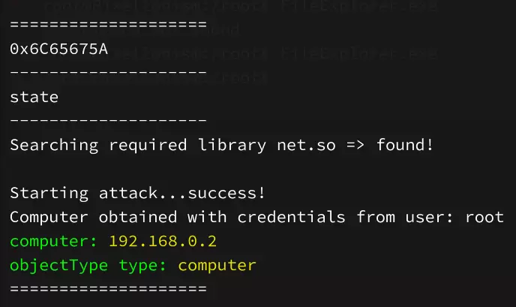Image resolution: width=516 pixels, height=307 pixels.
Task: Click the dashed line directly below the hex value
Action: tap(108, 73)
